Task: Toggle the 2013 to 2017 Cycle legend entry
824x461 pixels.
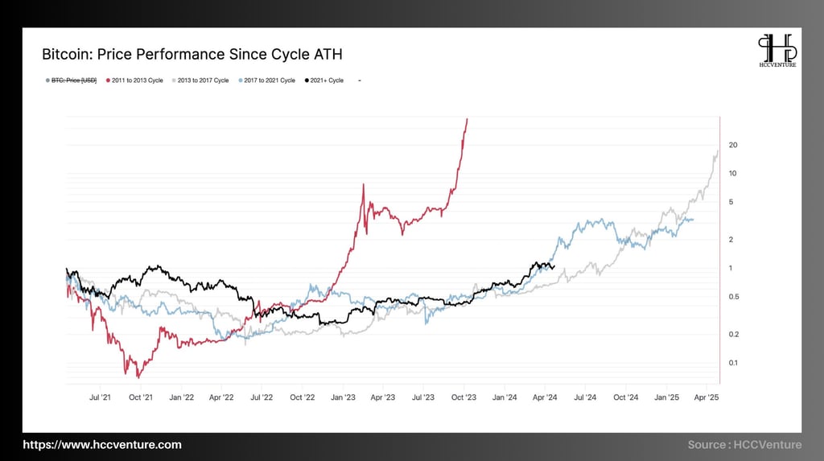Action: (x=200, y=80)
